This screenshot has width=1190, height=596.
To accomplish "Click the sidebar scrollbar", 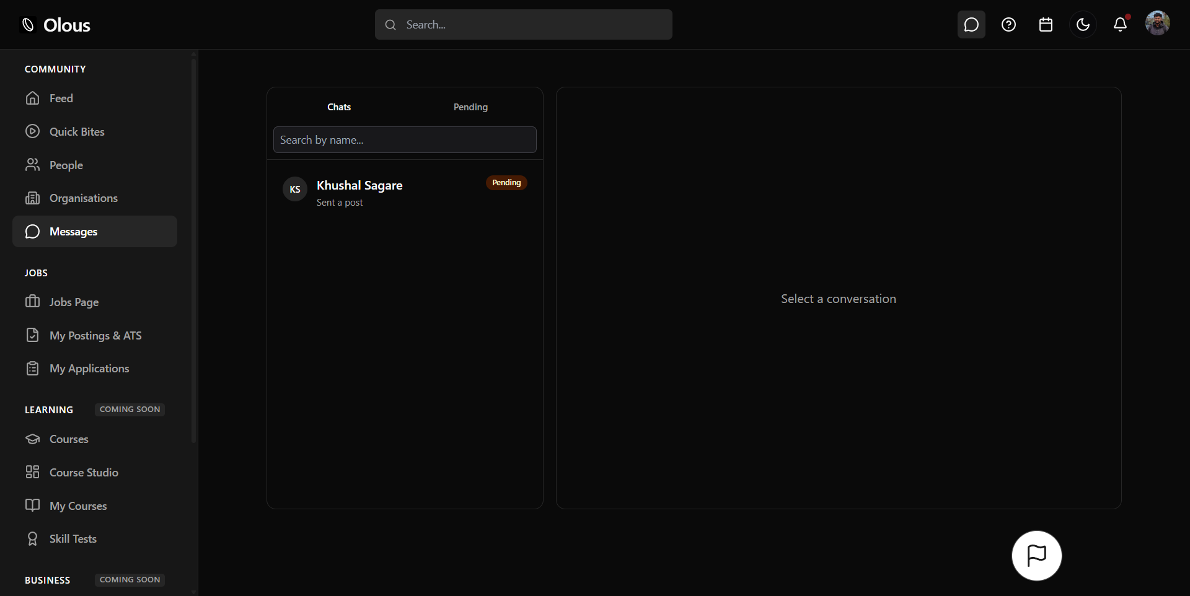I will pyautogui.click(x=194, y=251).
